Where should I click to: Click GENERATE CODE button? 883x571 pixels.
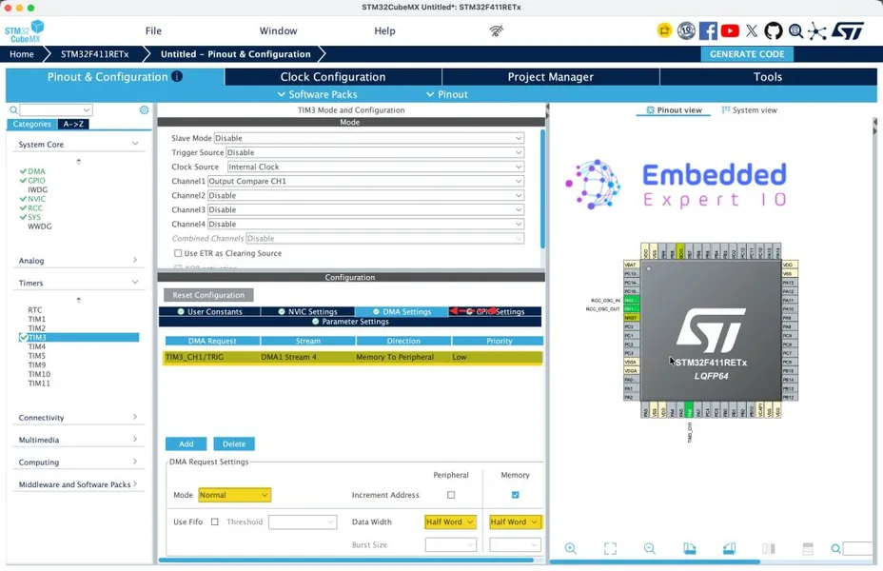point(747,54)
